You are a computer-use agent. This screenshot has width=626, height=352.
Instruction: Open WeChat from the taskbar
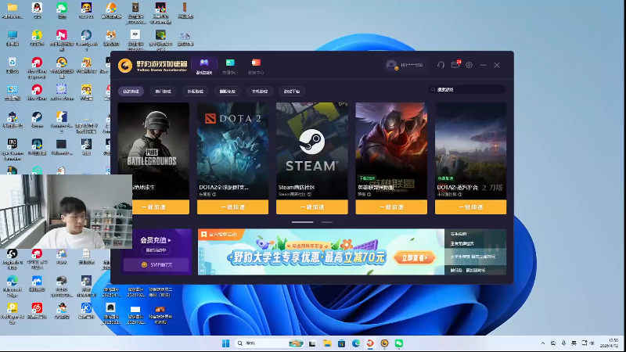(399, 343)
